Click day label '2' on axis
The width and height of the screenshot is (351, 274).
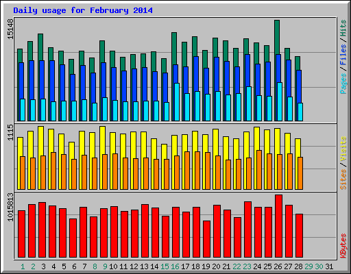click(x=33, y=266)
